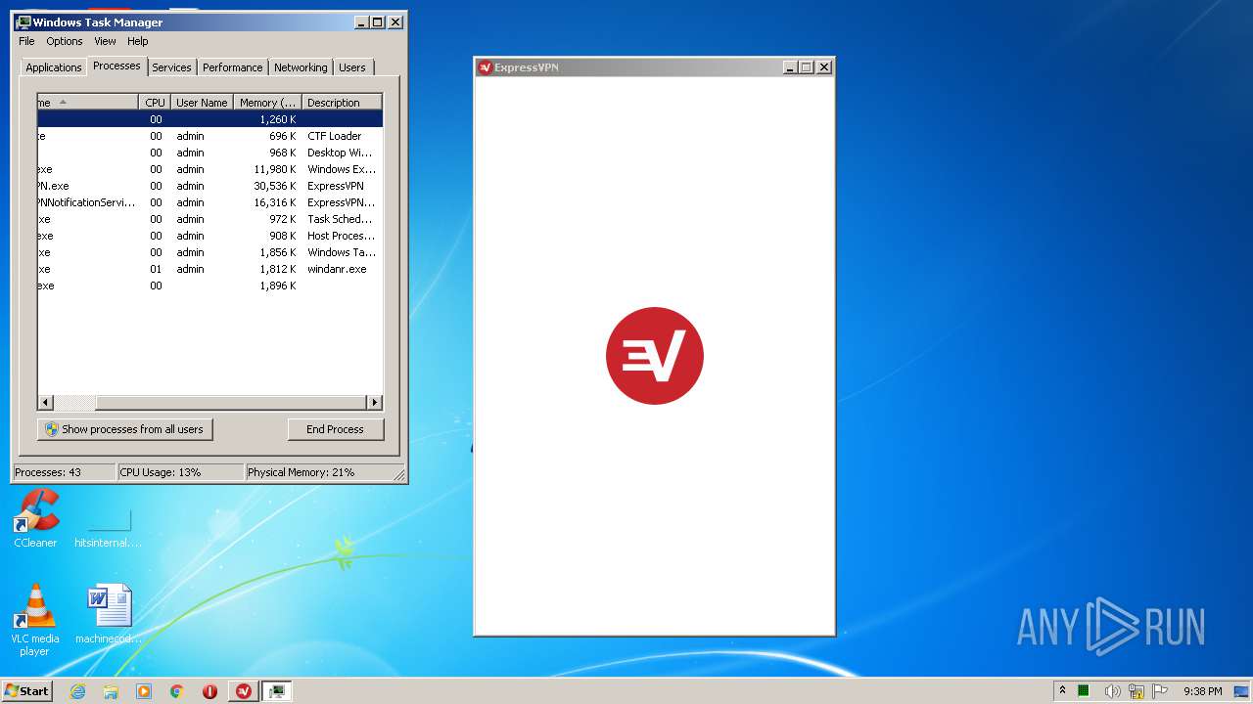
Task: Select the Windows Ta... process row
Action: coord(209,252)
